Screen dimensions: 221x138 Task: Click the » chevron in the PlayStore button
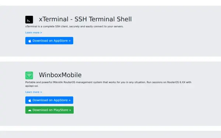point(70,110)
